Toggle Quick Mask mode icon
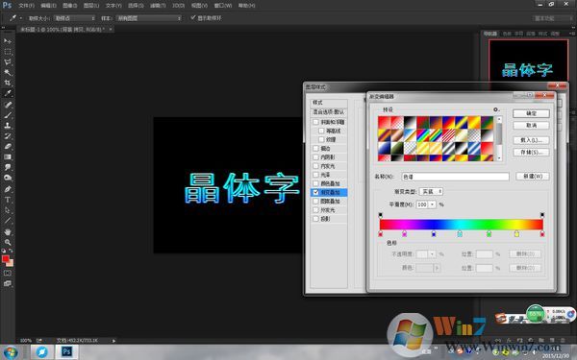The width and height of the screenshot is (577, 360). [x=8, y=273]
